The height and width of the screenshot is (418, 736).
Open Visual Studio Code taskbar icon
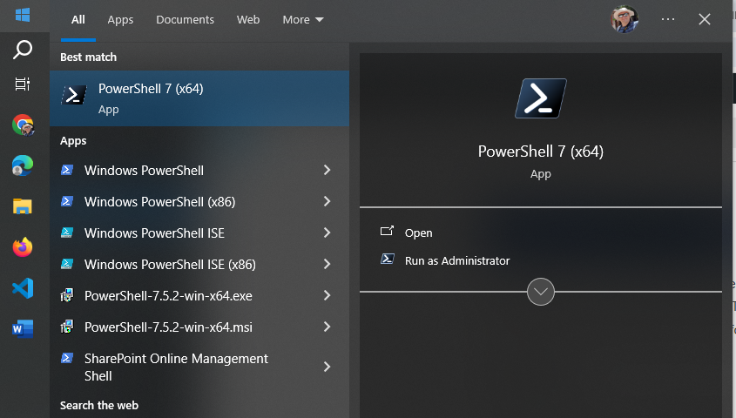[23, 288]
